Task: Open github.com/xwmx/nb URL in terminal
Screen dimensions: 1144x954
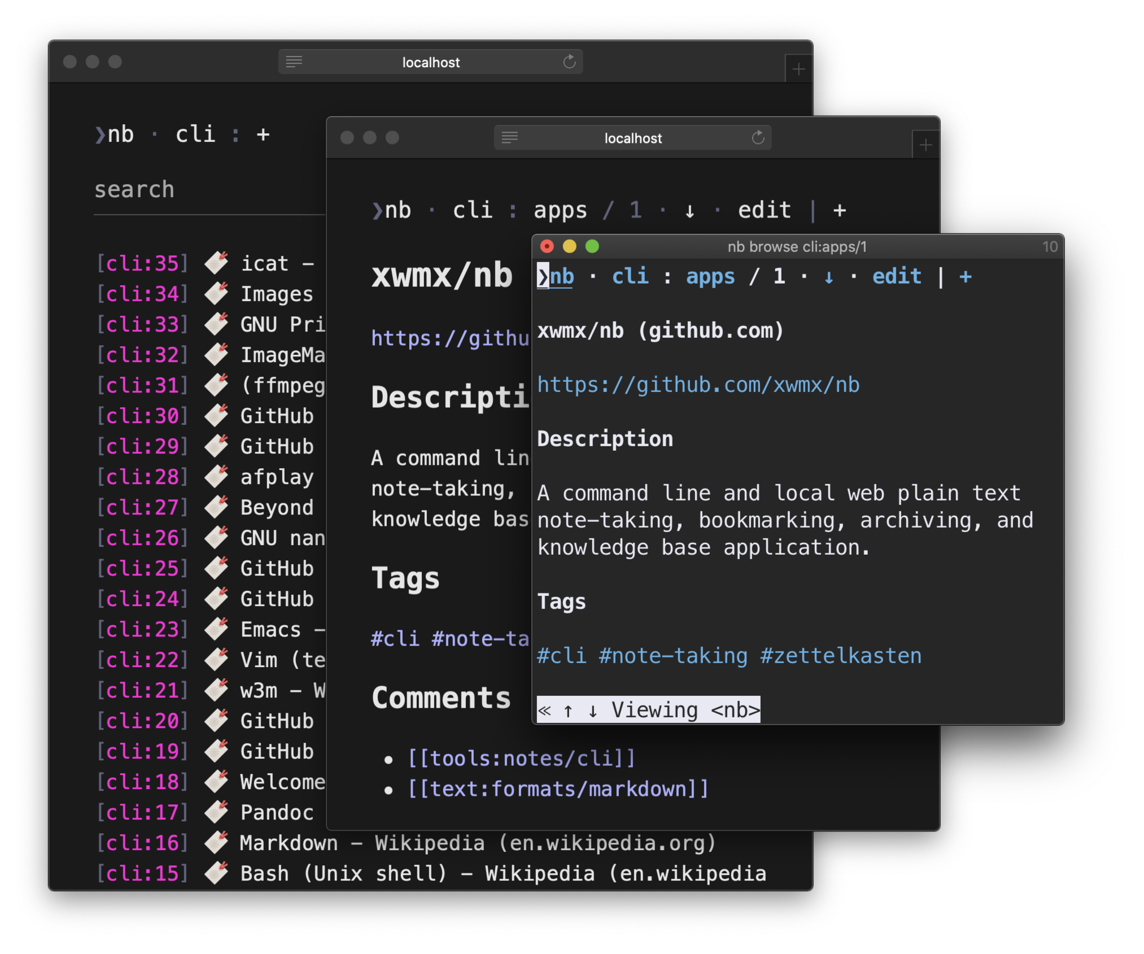Action: point(698,385)
